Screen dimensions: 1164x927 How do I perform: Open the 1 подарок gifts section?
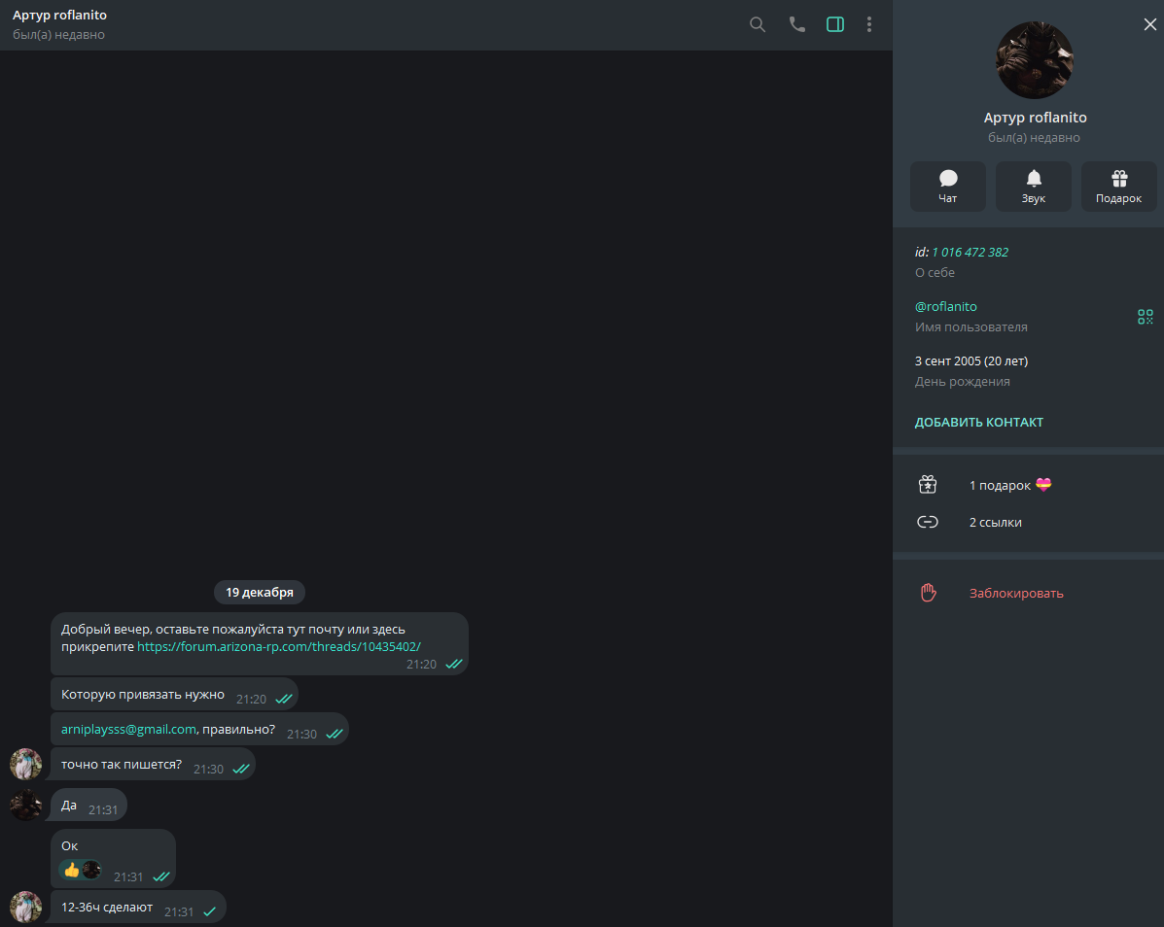tap(1028, 485)
